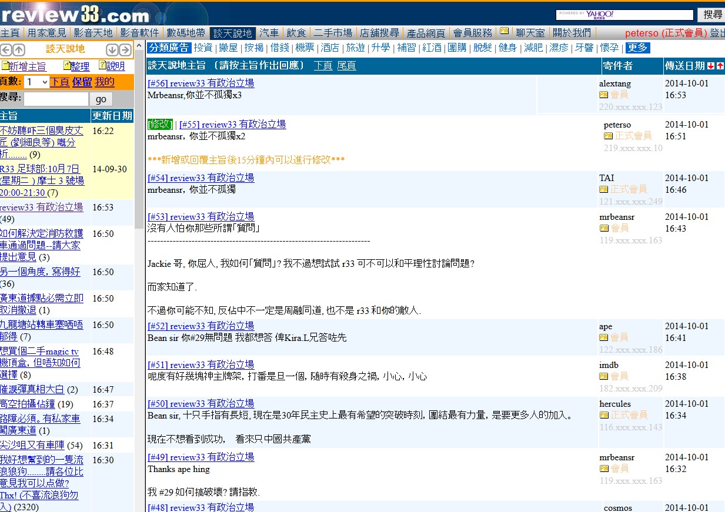Sort by date ascending with red up arrow
The height and width of the screenshot is (512, 725).
tap(720, 66)
